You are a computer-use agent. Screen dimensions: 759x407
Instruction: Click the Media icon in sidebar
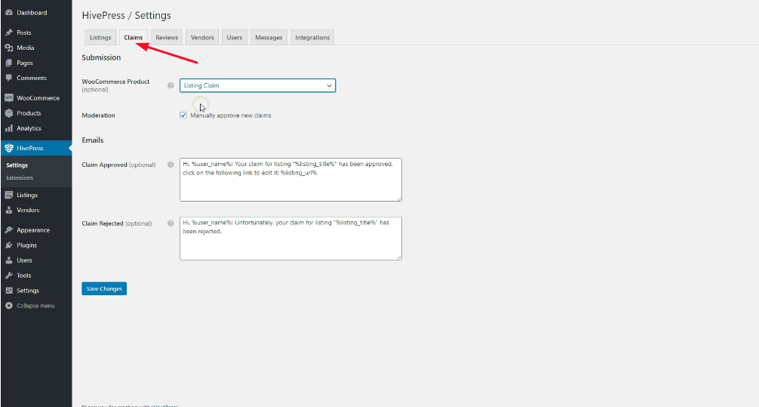point(9,48)
